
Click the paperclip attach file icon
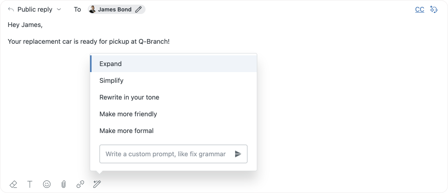point(63,184)
